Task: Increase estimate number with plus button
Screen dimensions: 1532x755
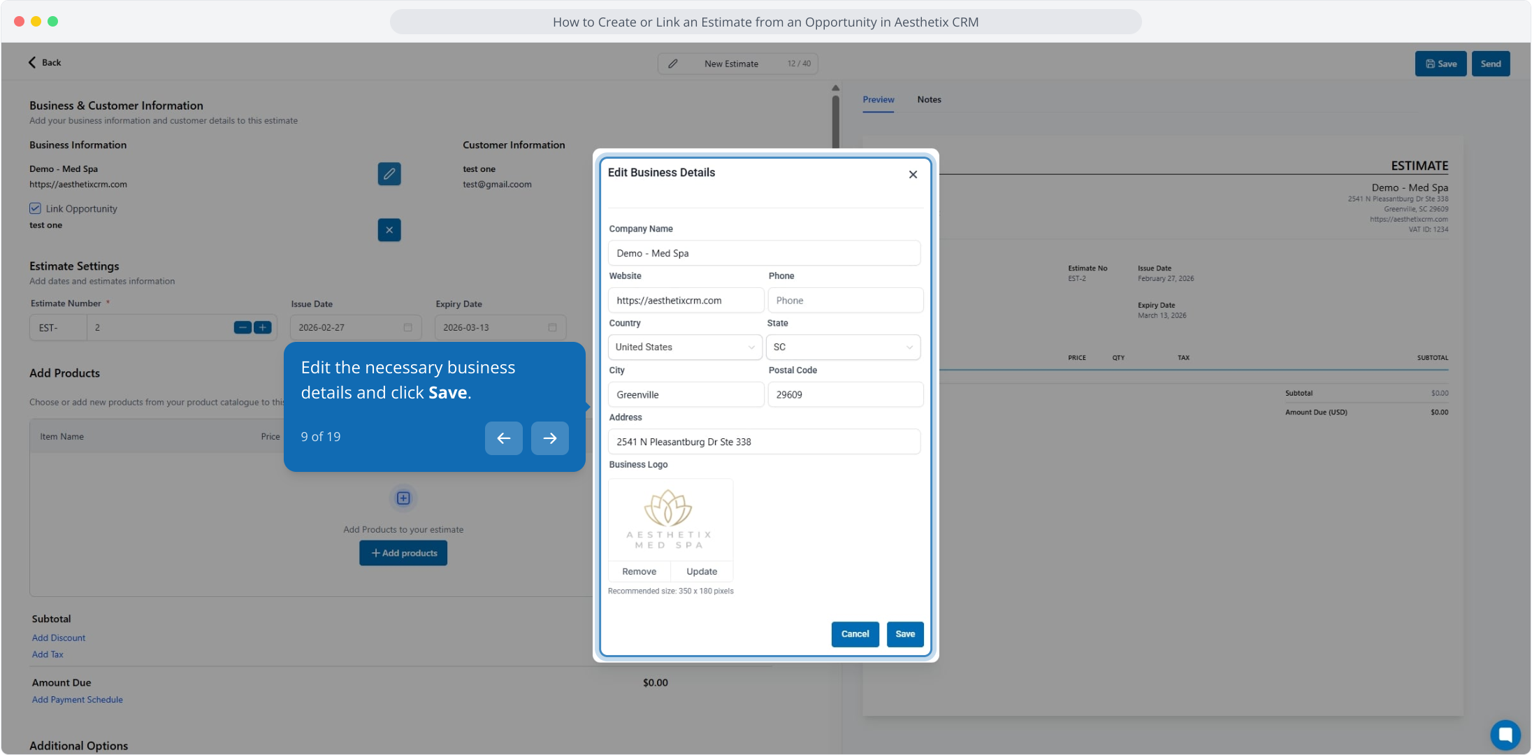Action: pos(263,327)
